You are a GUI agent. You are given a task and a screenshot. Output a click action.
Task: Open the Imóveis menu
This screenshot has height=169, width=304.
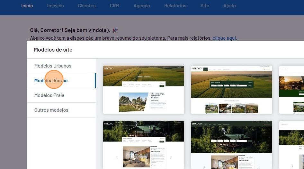55,6
